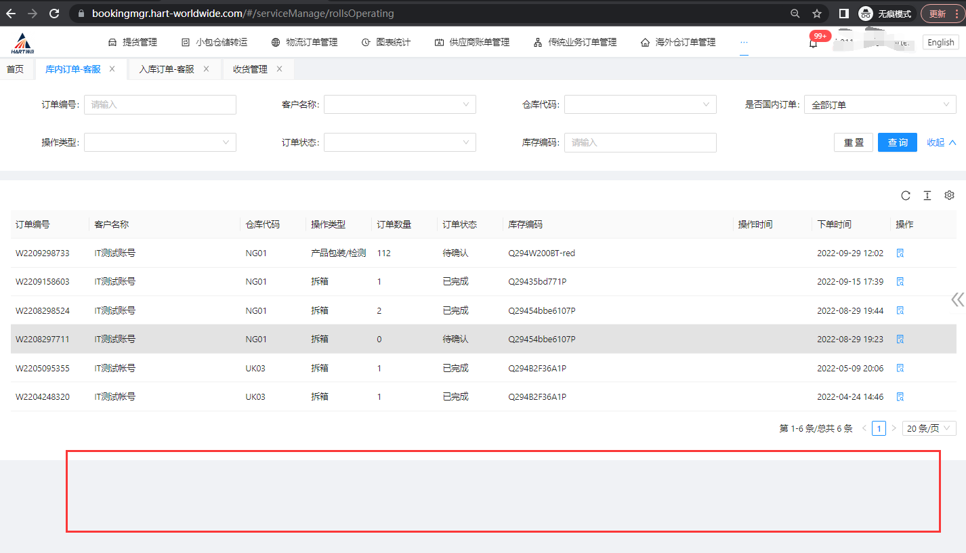
Task: Bookmark this page with star icon
Action: (x=817, y=14)
